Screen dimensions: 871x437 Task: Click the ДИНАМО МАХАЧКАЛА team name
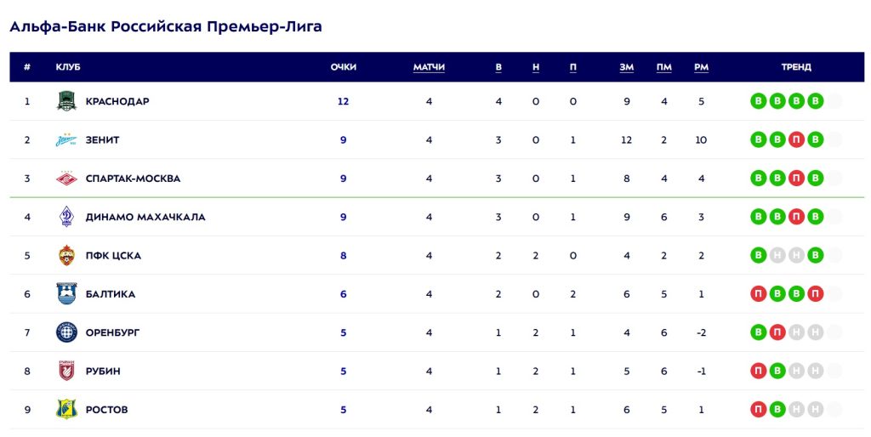[145, 217]
